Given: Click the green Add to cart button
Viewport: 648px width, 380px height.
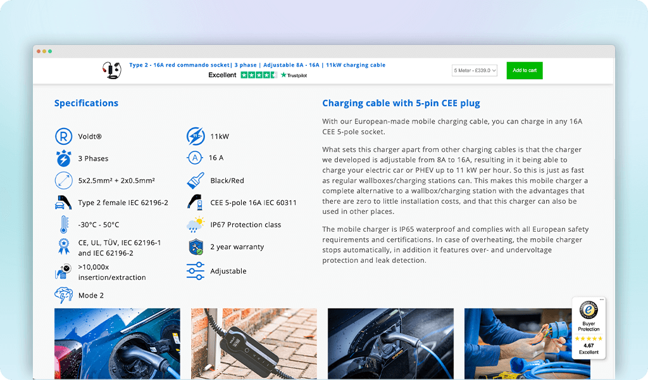Looking at the screenshot, I should [525, 70].
